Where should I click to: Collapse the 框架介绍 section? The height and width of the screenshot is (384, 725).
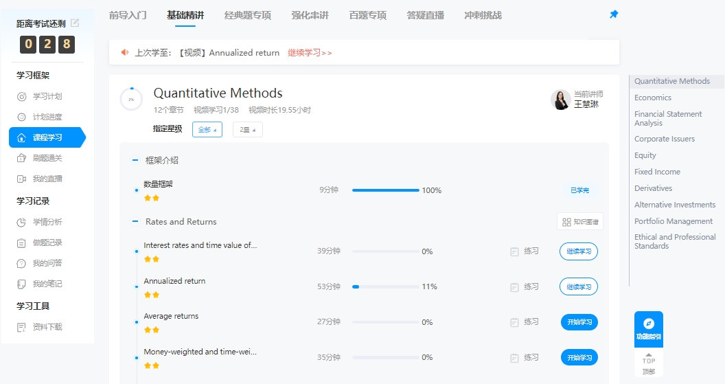(135, 160)
